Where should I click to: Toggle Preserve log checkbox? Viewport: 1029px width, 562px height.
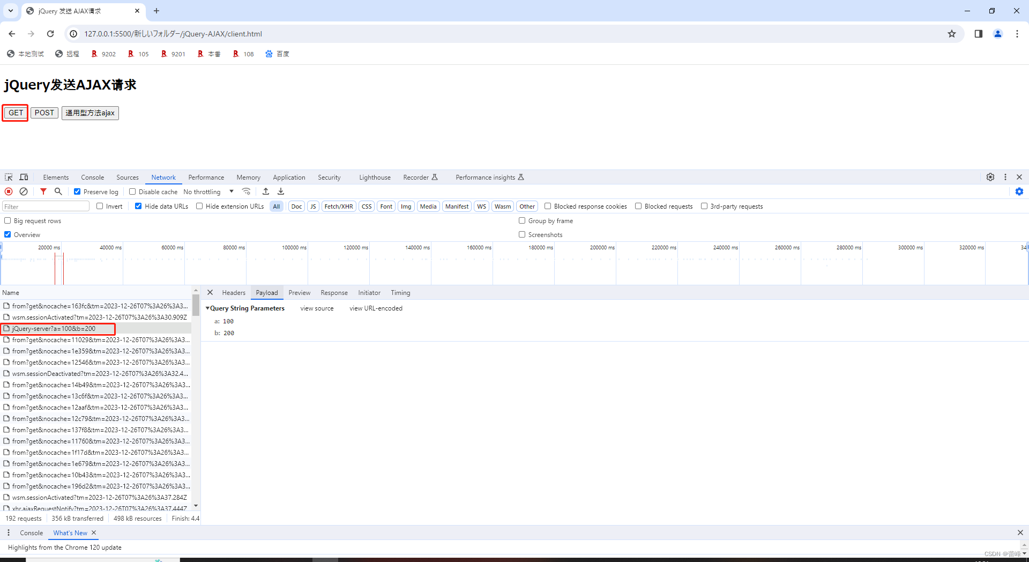77,191
